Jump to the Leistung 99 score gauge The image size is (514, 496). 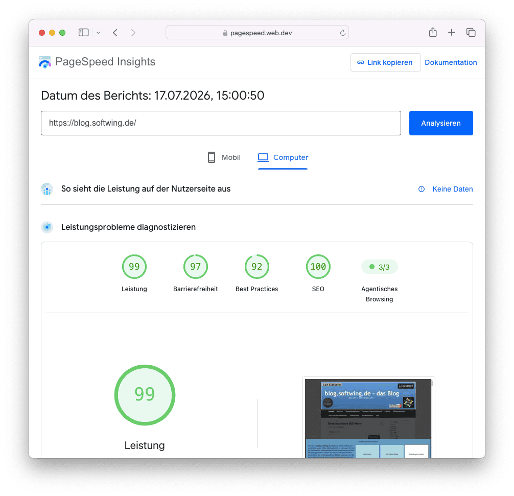point(134,267)
